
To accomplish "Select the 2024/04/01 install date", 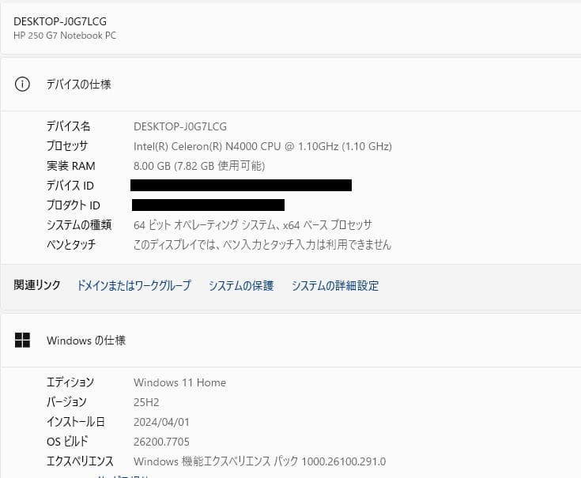I will pyautogui.click(x=161, y=422).
